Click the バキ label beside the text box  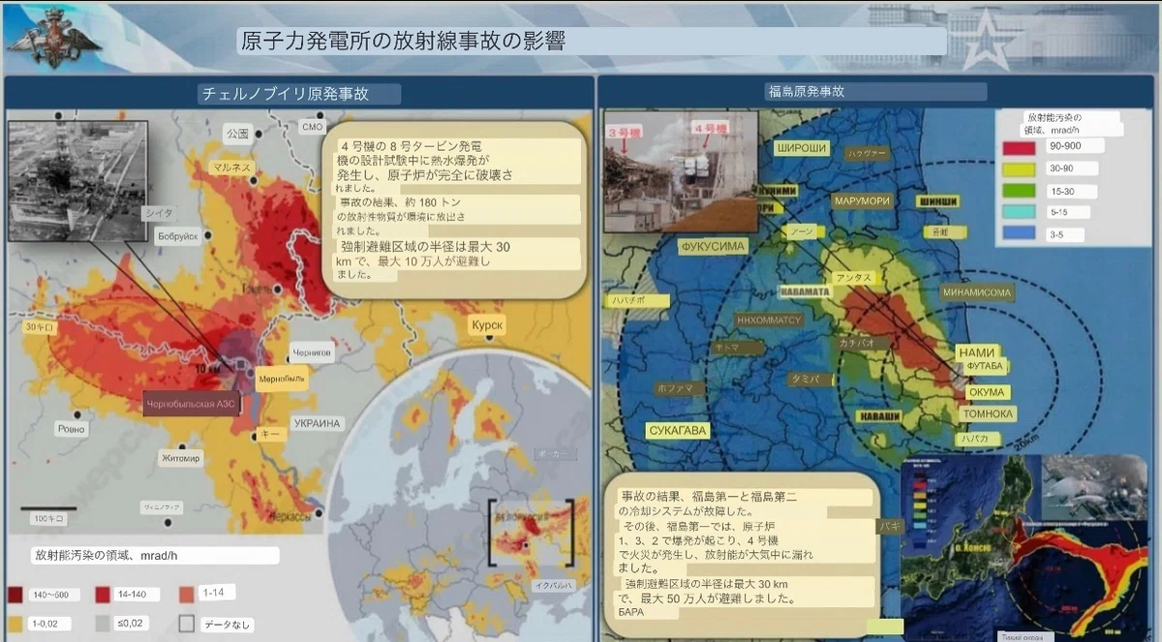[891, 527]
